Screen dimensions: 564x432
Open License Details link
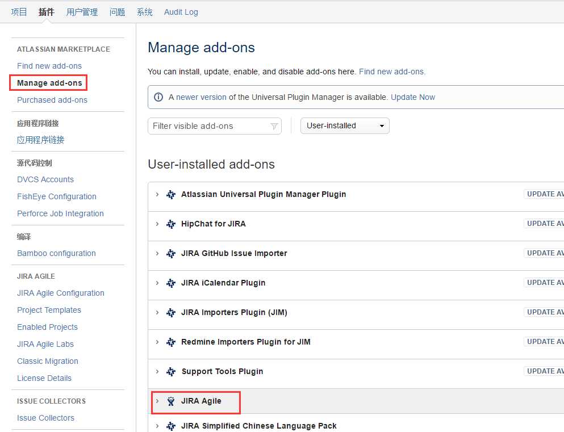tap(44, 378)
